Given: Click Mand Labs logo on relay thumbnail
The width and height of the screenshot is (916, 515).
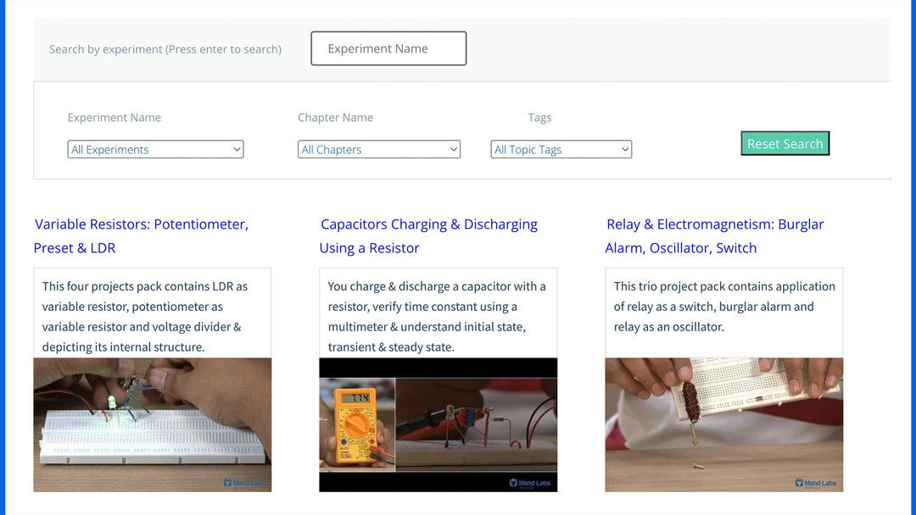Looking at the screenshot, I should tap(816, 483).
